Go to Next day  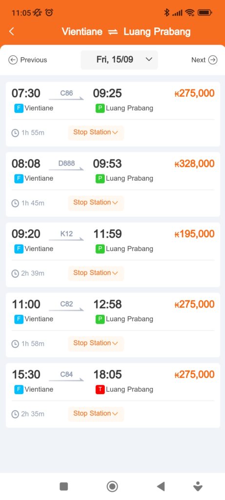pyautogui.click(x=205, y=60)
